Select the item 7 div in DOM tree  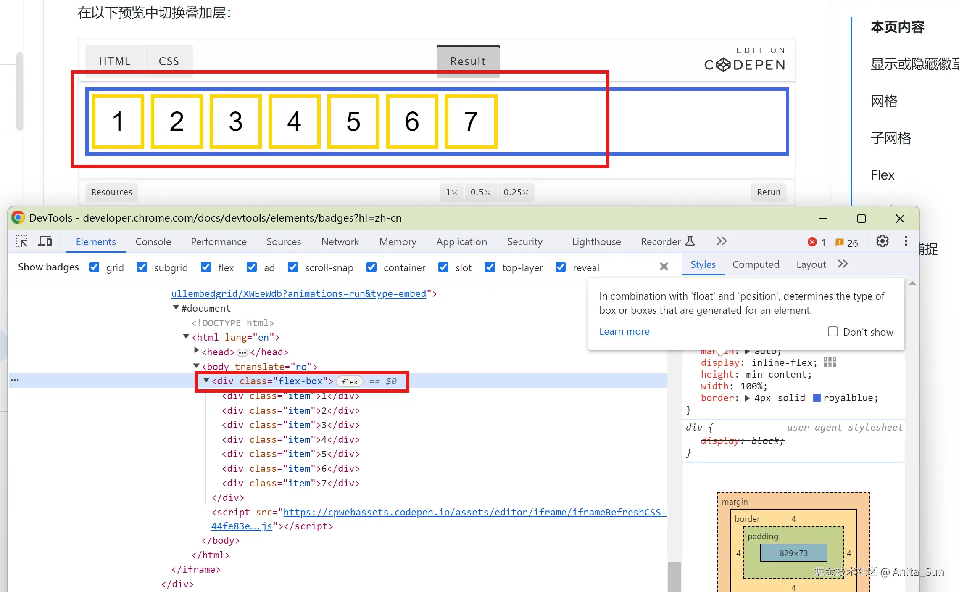(x=290, y=483)
